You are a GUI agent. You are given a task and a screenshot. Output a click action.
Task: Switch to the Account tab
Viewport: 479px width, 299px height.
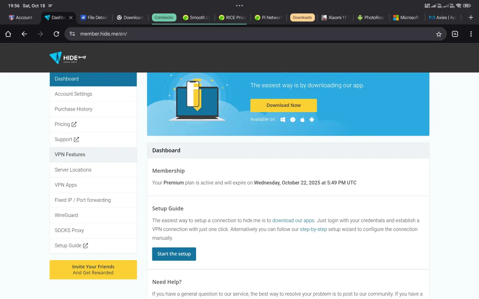coord(22,18)
